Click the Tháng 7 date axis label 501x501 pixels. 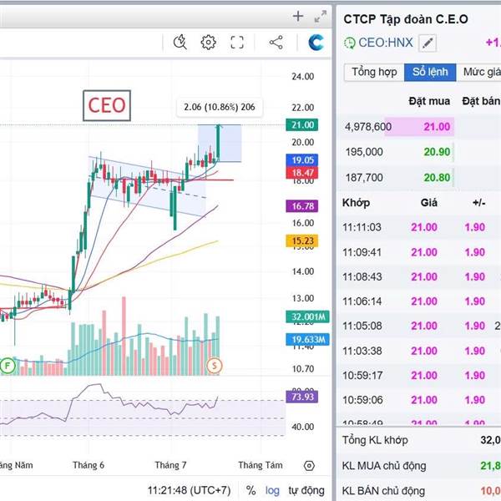pyautogui.click(x=170, y=465)
